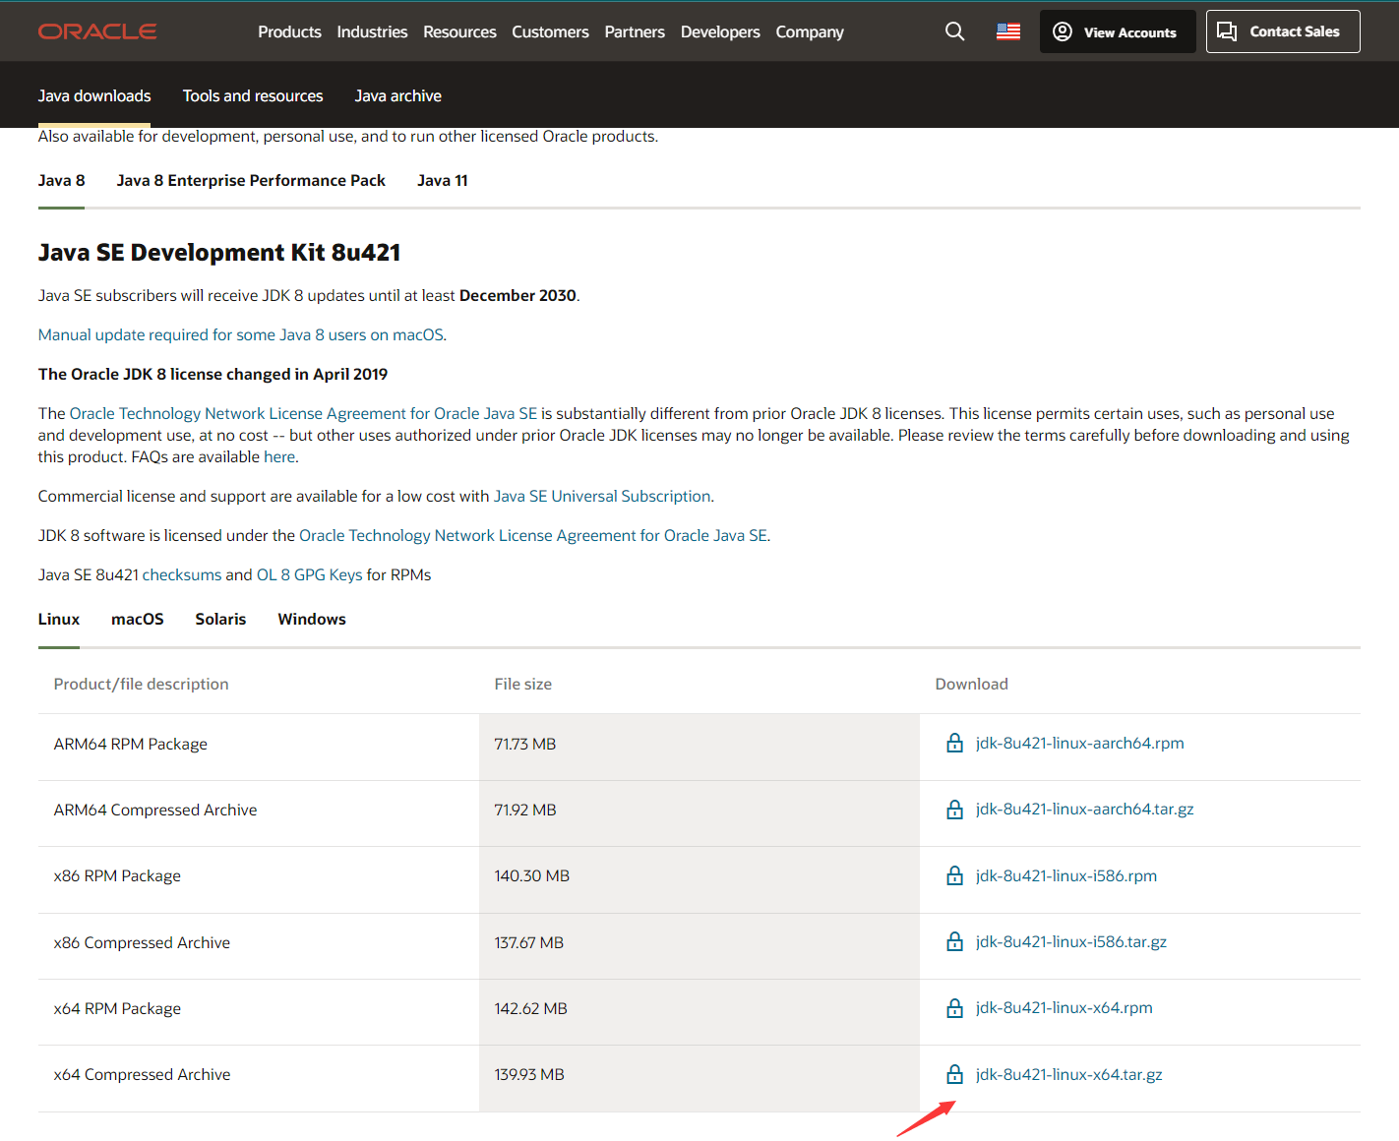Download jdk-8u421-linux-i586.tar.gz

point(1070,941)
